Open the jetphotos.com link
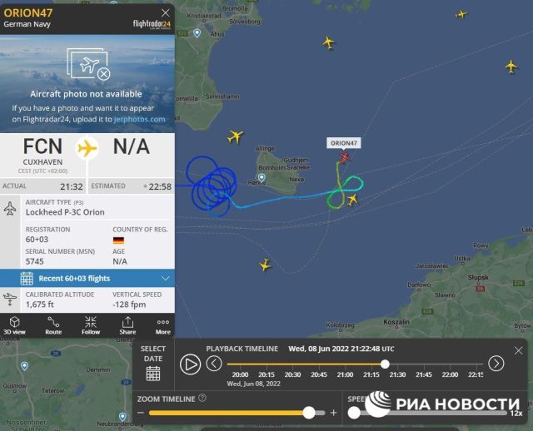The width and height of the screenshot is (533, 431). 139,119
